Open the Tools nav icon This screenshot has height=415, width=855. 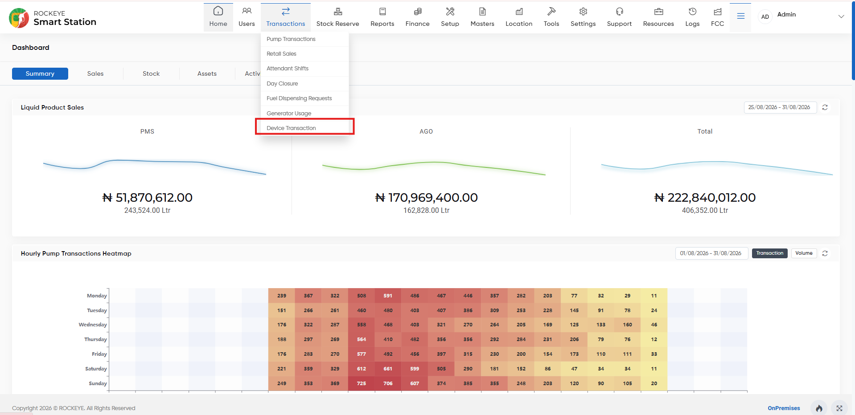point(551,12)
